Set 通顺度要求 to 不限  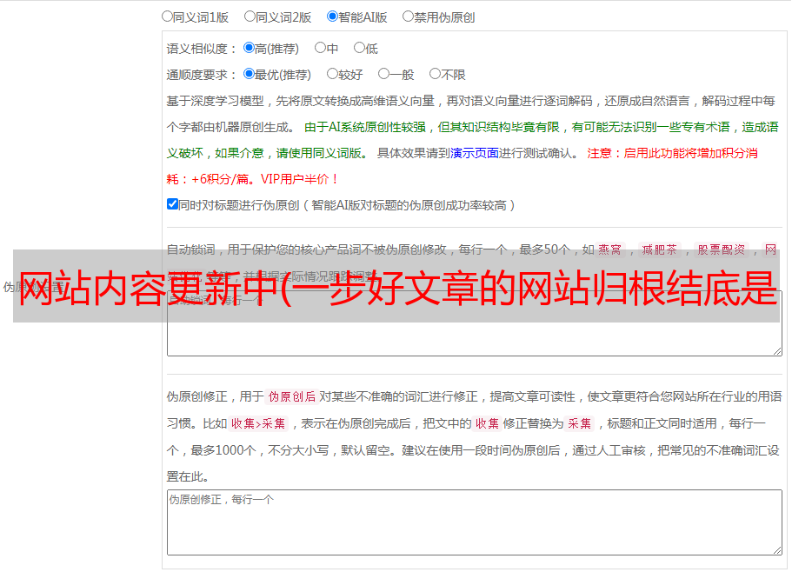(x=435, y=74)
